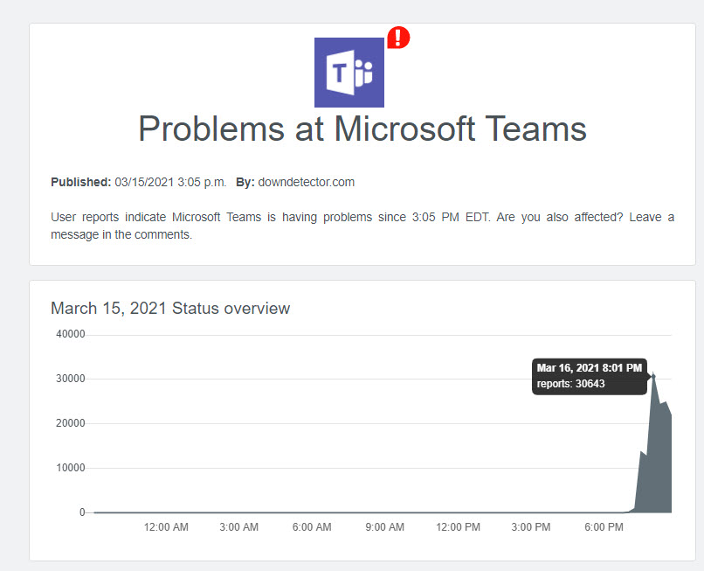Click the Microsoft Teams logo icon
The image size is (704, 571).
pos(349,73)
